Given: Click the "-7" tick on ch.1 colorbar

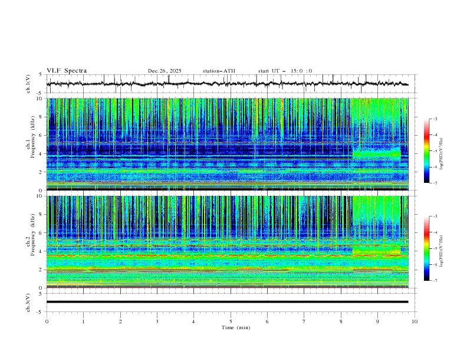Looking at the screenshot, I should [x=435, y=183].
